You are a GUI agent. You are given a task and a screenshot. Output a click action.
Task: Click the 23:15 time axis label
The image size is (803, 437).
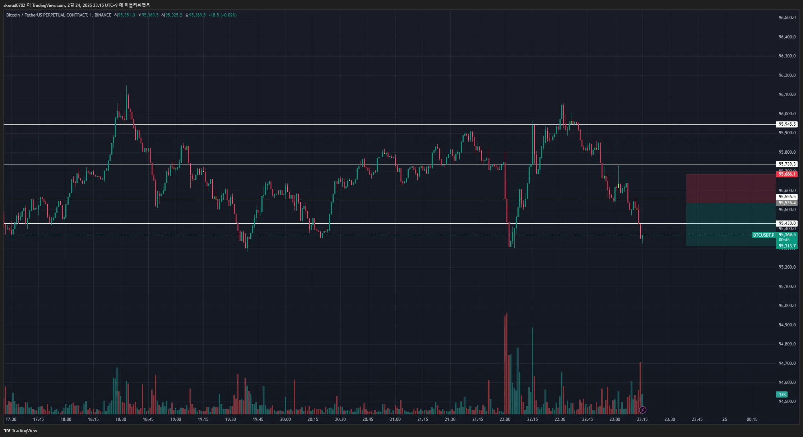point(642,419)
